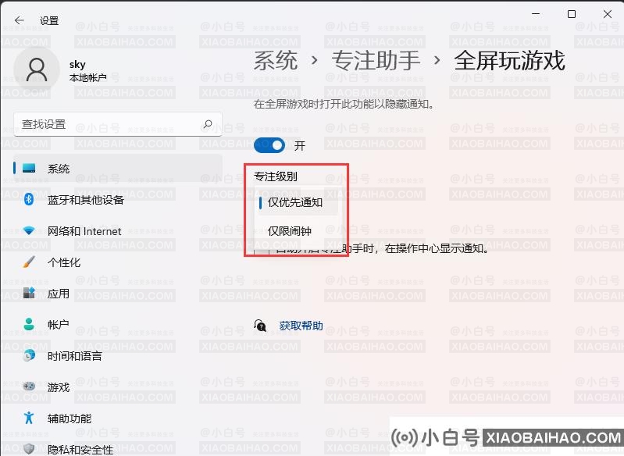The image size is (624, 456).
Task: Click the network Wi-Fi icon
Action: (29, 230)
